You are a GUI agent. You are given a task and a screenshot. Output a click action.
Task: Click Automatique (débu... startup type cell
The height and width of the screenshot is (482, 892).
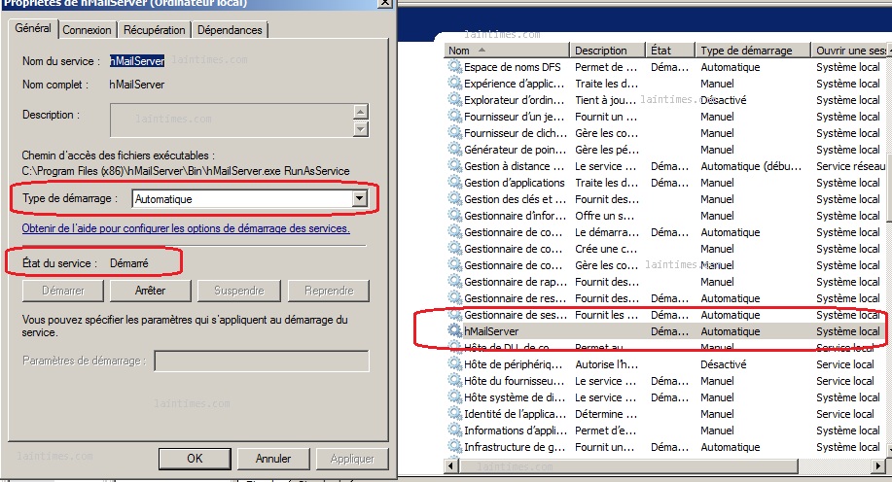[x=751, y=166]
